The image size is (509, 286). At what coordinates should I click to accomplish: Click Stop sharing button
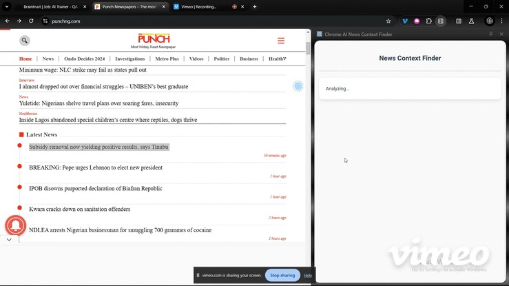(282, 275)
